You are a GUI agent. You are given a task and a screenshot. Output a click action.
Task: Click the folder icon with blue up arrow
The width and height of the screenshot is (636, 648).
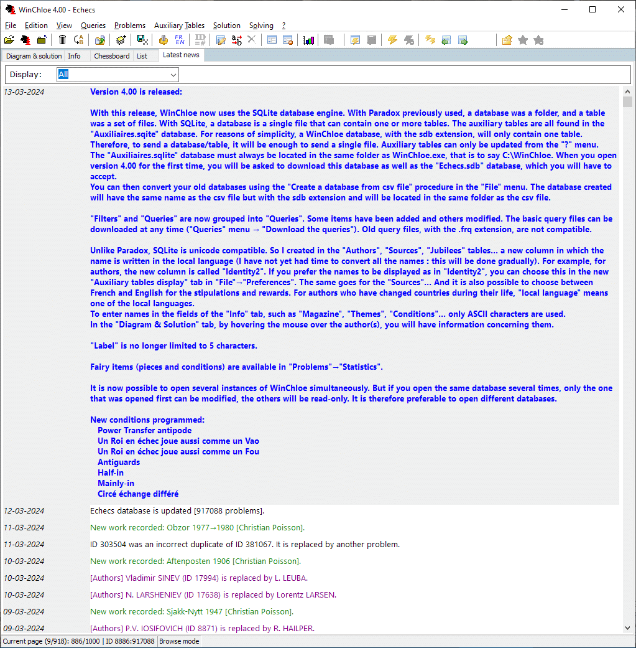[42, 40]
